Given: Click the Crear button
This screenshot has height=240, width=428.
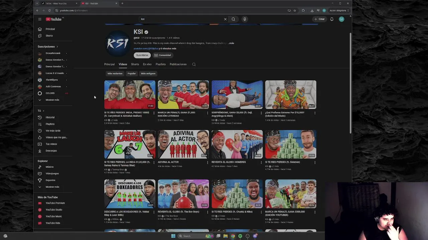Looking at the screenshot, I should point(320,19).
